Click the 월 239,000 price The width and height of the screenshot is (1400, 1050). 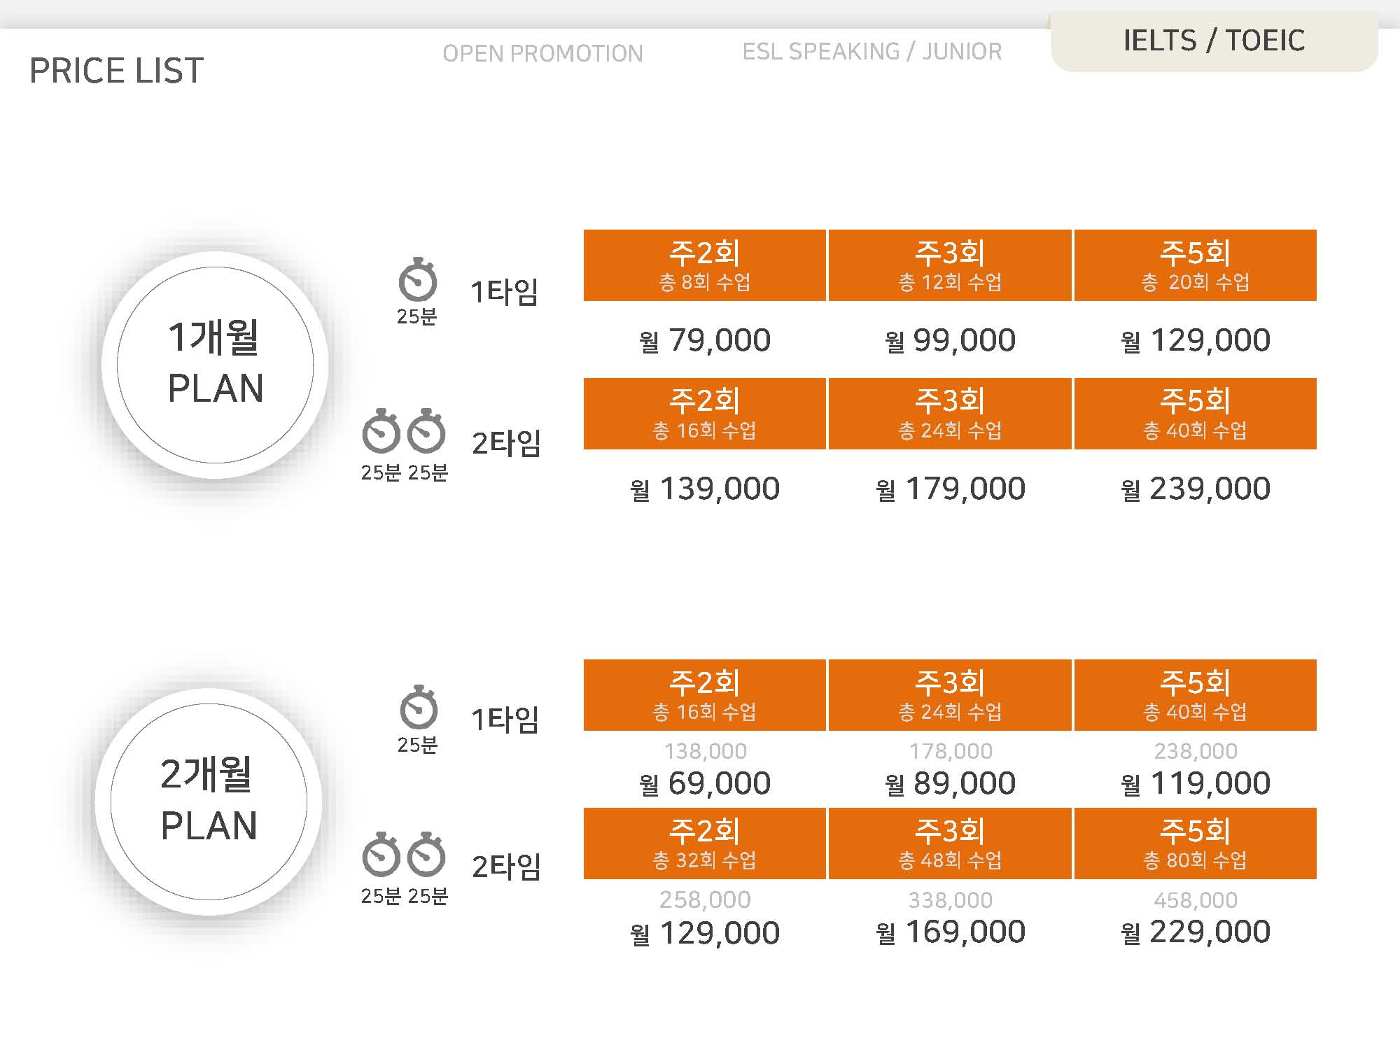pos(1195,489)
